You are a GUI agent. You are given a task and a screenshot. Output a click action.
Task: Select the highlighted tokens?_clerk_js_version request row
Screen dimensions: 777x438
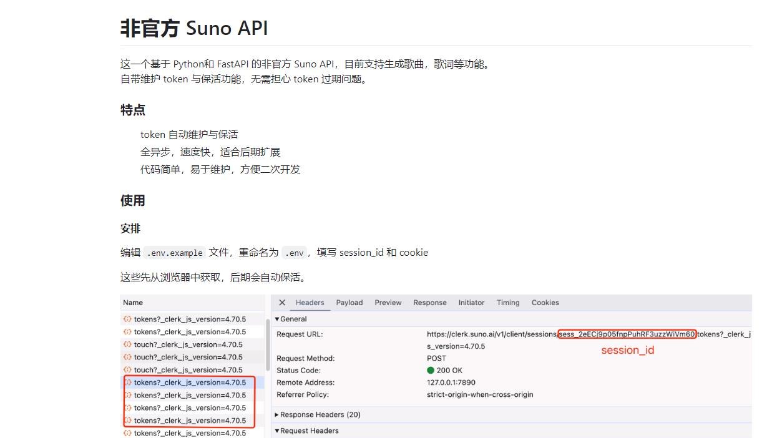pos(193,382)
